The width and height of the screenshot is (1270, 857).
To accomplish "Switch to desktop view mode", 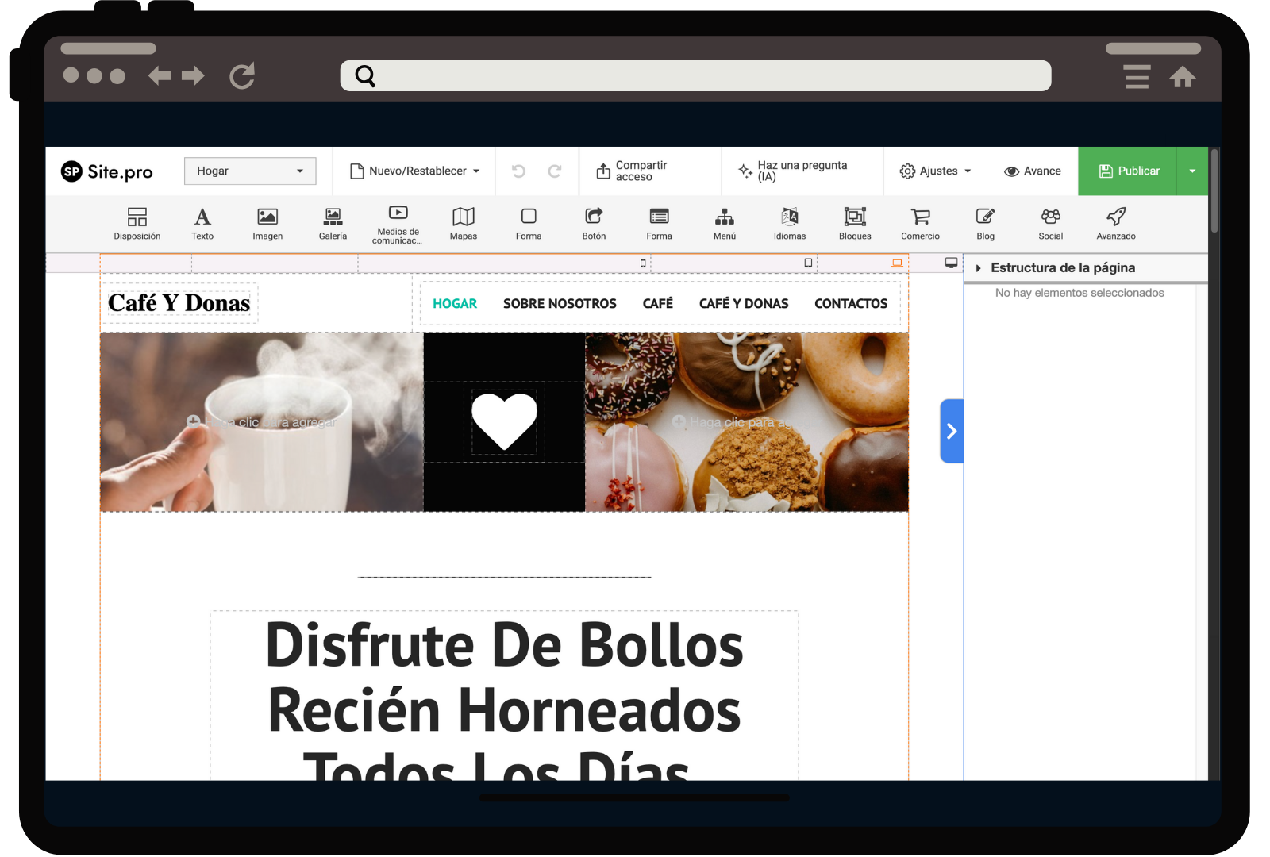I will [x=951, y=263].
